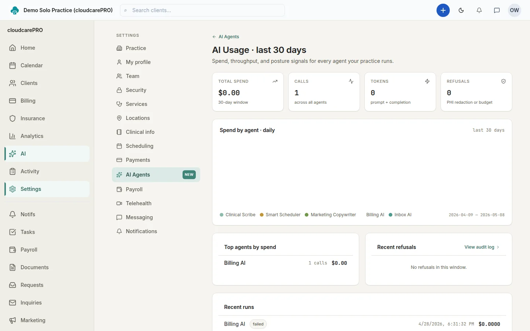Open the chat message icon in header
Viewport: 530px width, 331px height.
(x=497, y=10)
